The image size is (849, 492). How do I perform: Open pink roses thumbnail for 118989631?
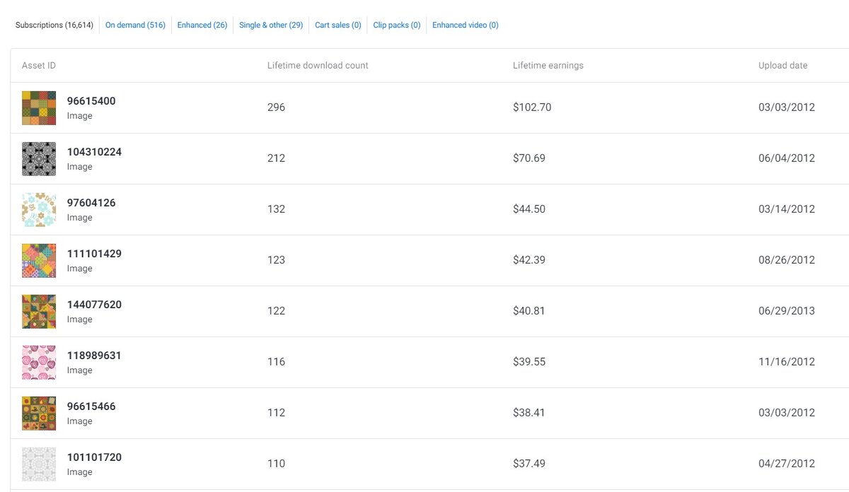click(x=39, y=363)
